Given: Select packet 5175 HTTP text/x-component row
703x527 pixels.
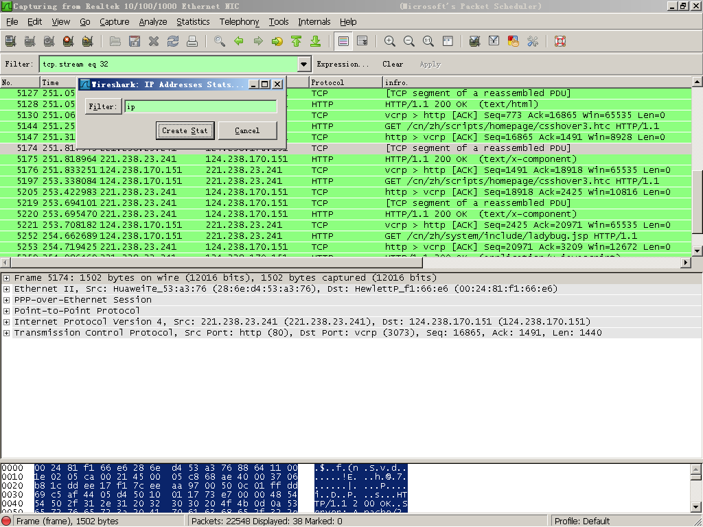Looking at the screenshot, I should coord(345,159).
